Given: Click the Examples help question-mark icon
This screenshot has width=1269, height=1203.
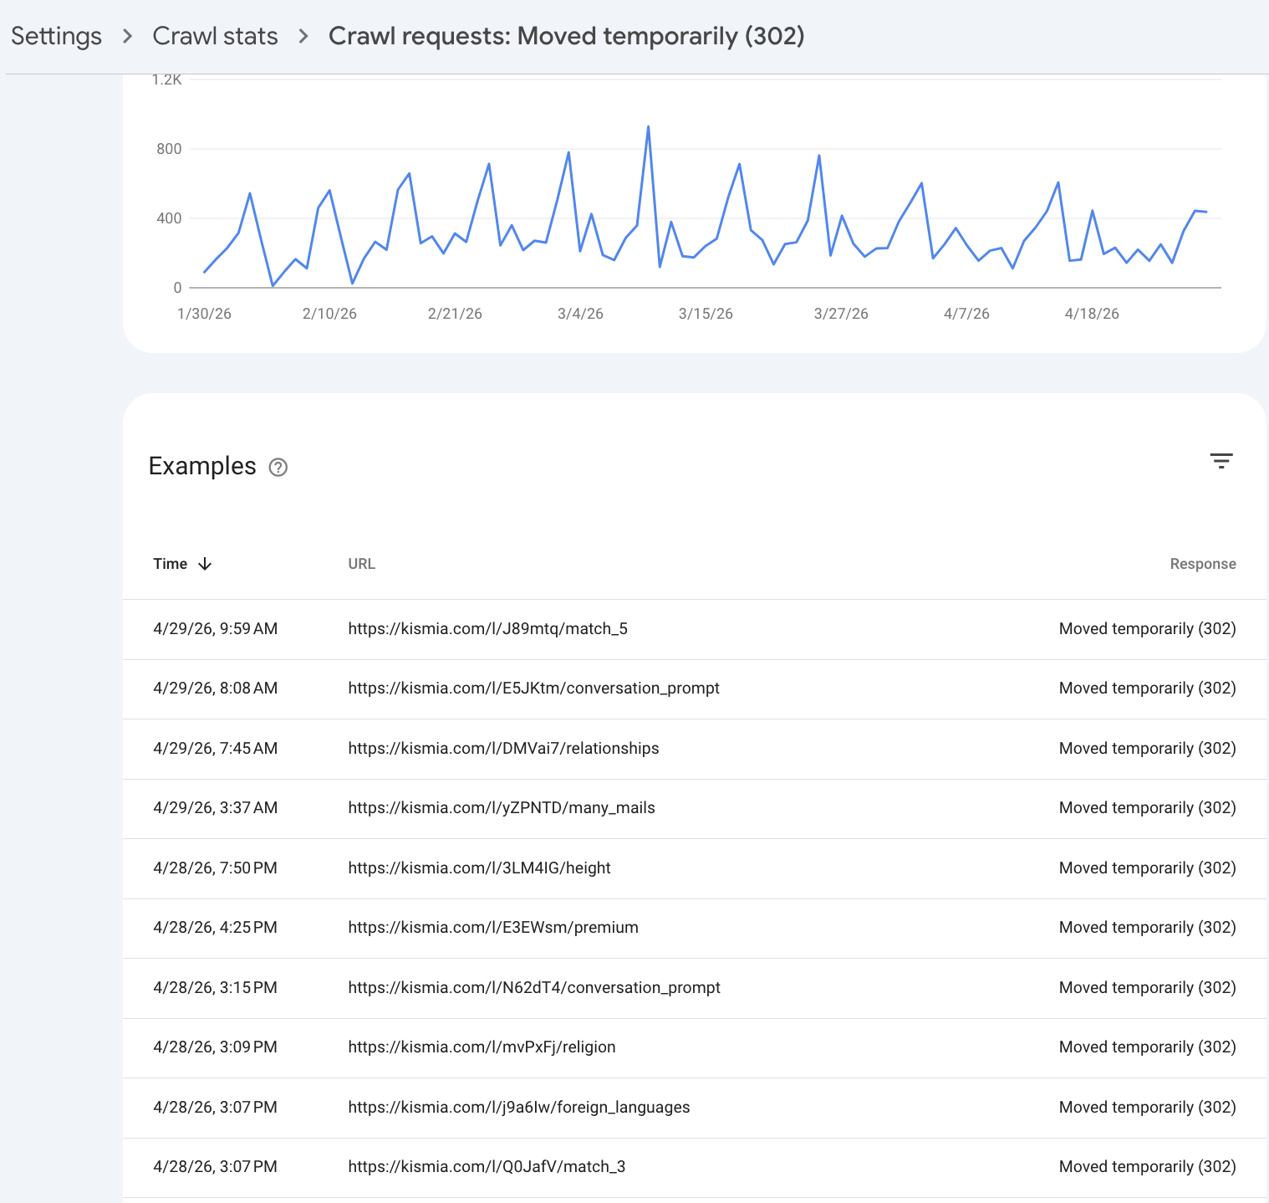Looking at the screenshot, I should (278, 468).
